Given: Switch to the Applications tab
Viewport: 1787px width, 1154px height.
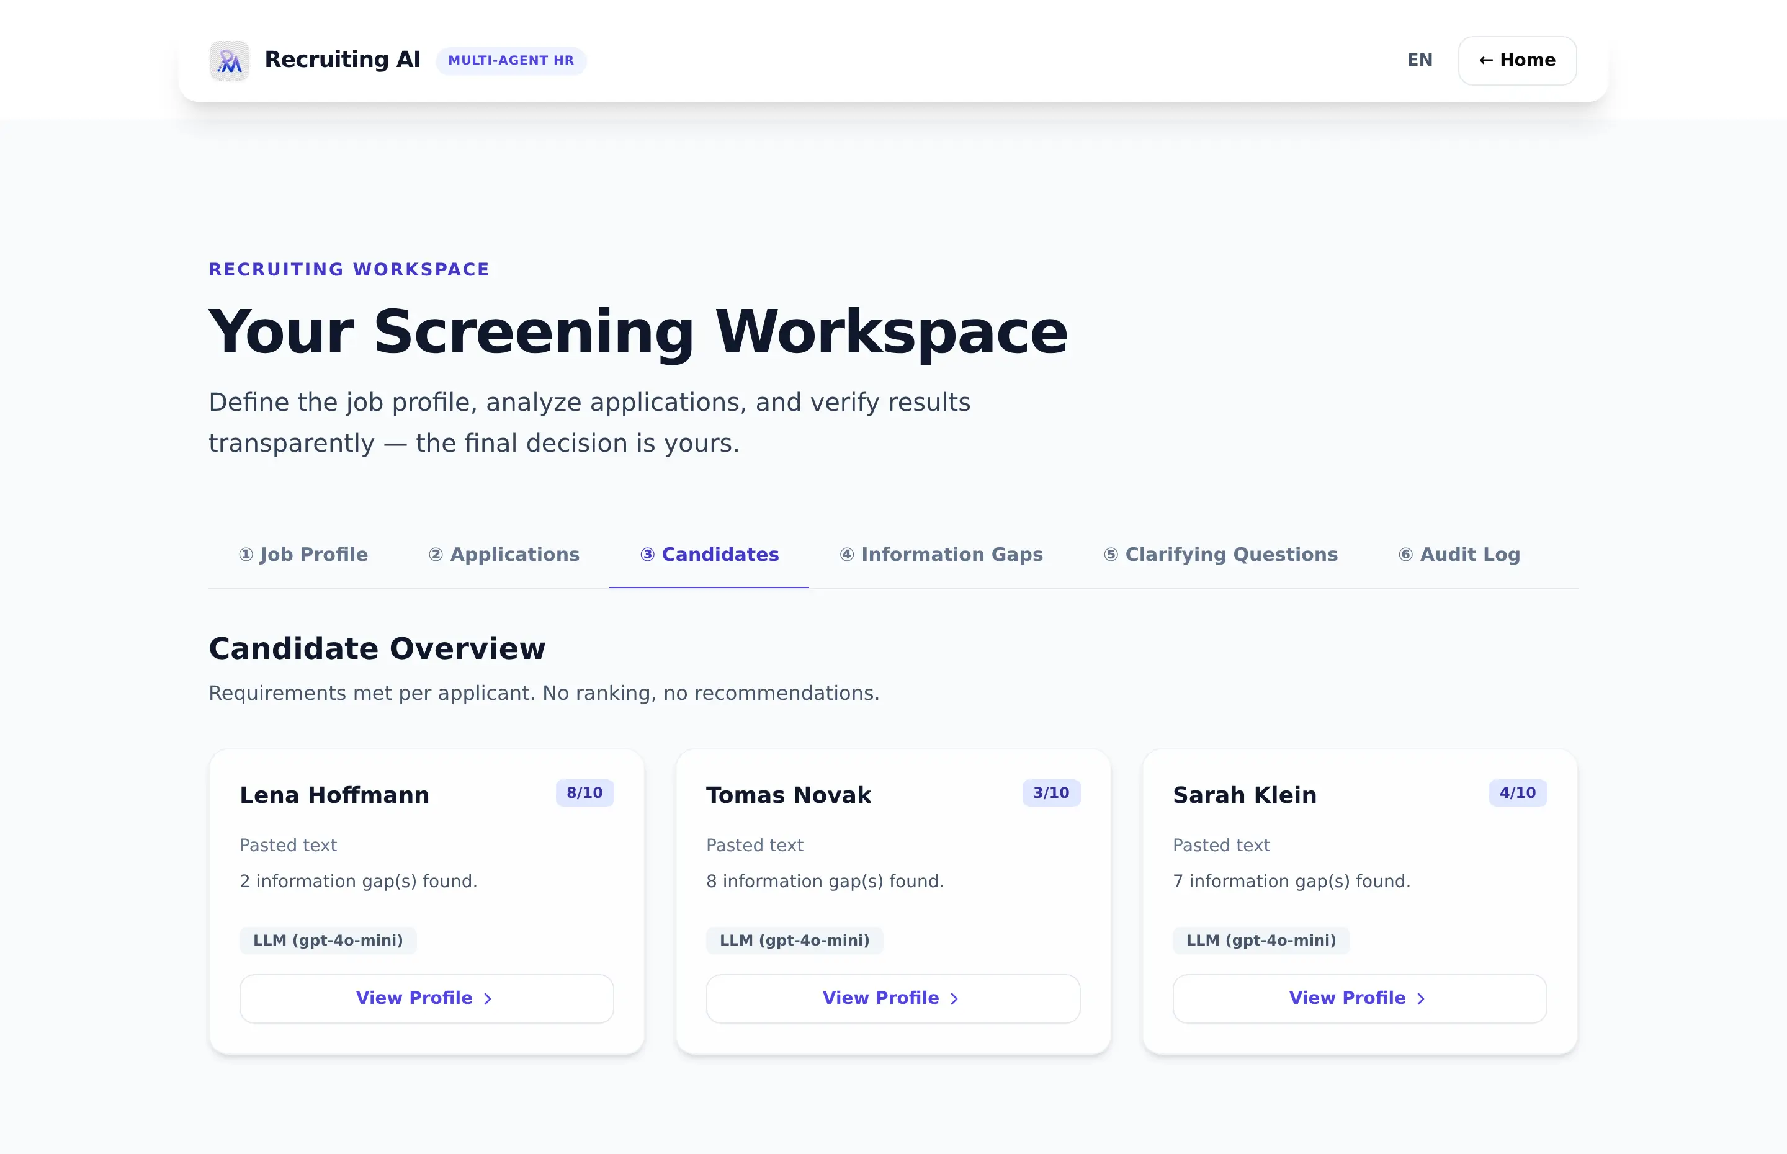Looking at the screenshot, I should [504, 555].
